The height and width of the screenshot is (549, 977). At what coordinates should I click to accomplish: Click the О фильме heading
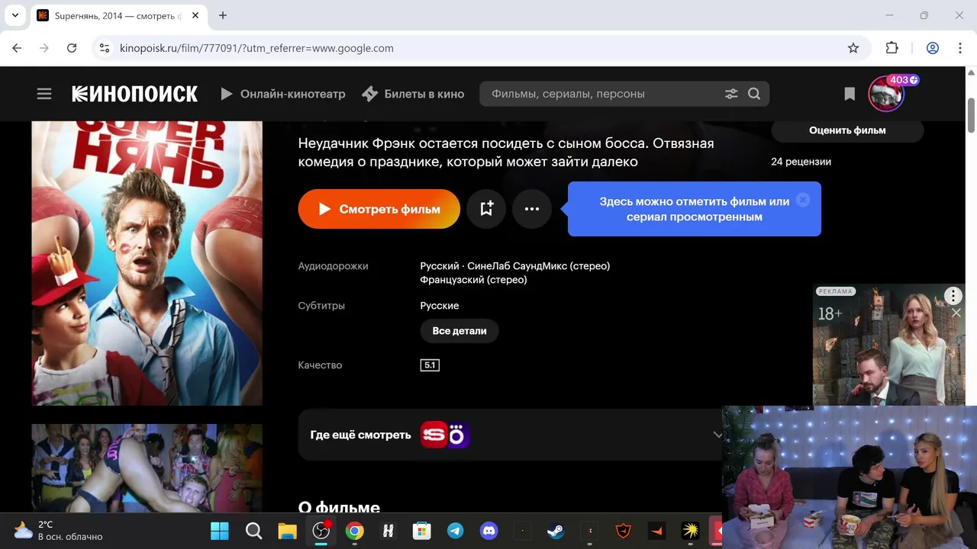click(x=339, y=507)
